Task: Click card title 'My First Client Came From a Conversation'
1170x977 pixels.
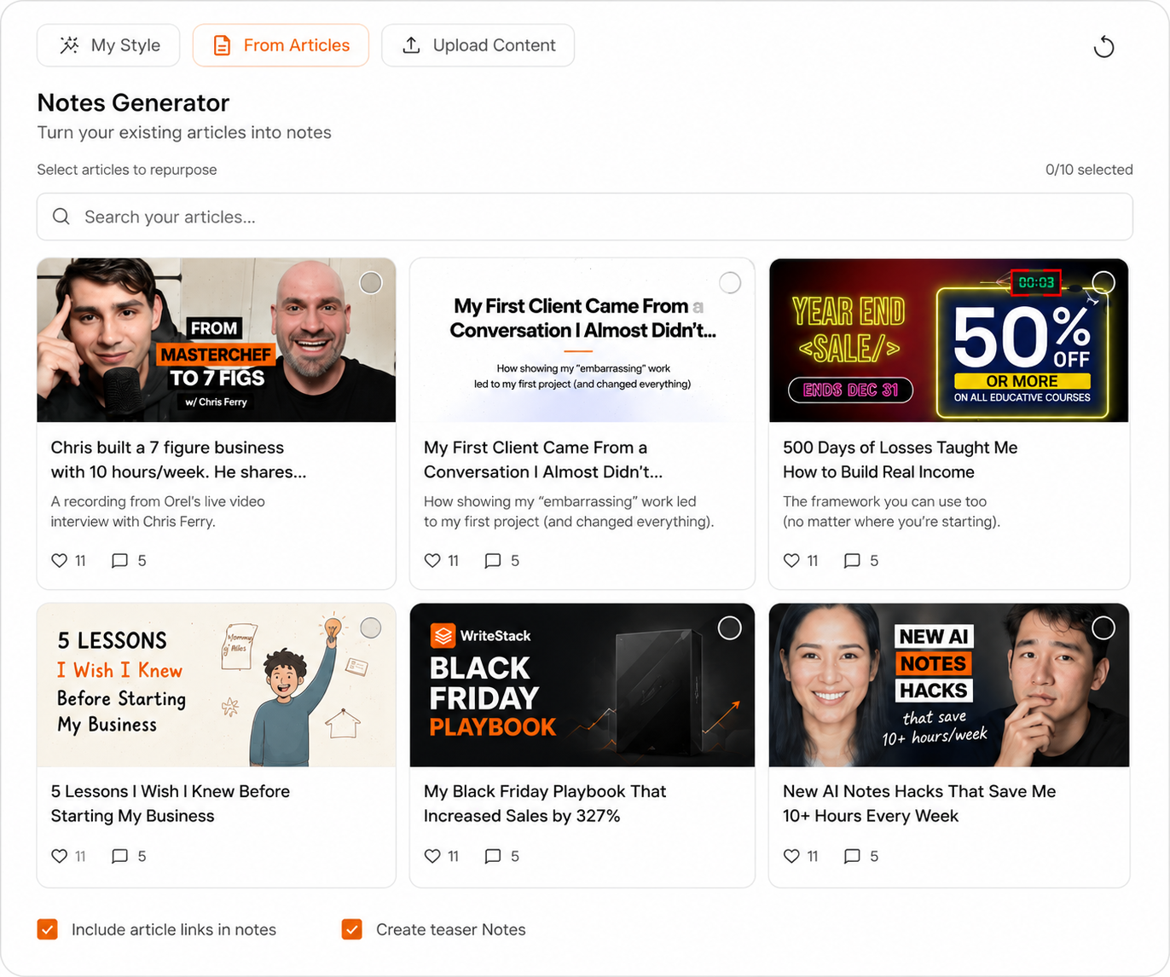Action: [x=543, y=460]
